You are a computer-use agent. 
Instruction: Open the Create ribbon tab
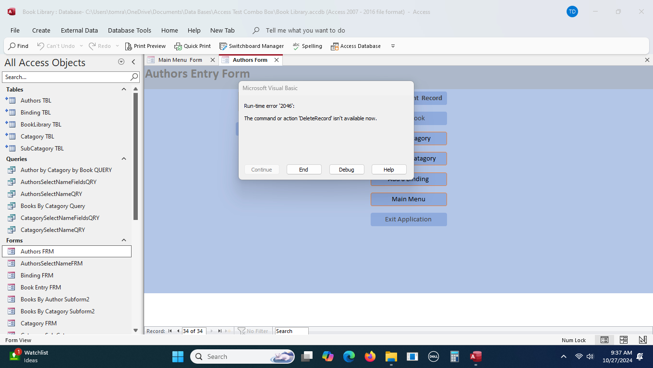pos(41,30)
